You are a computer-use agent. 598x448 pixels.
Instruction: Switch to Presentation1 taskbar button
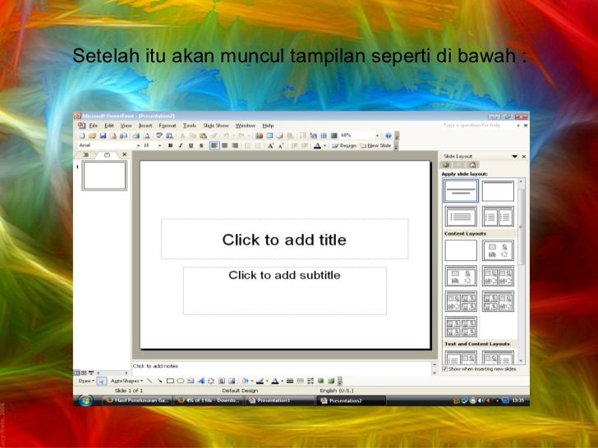[x=279, y=400]
